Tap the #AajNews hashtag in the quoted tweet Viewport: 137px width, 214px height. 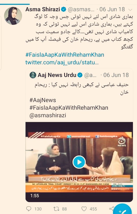[x=43, y=100]
